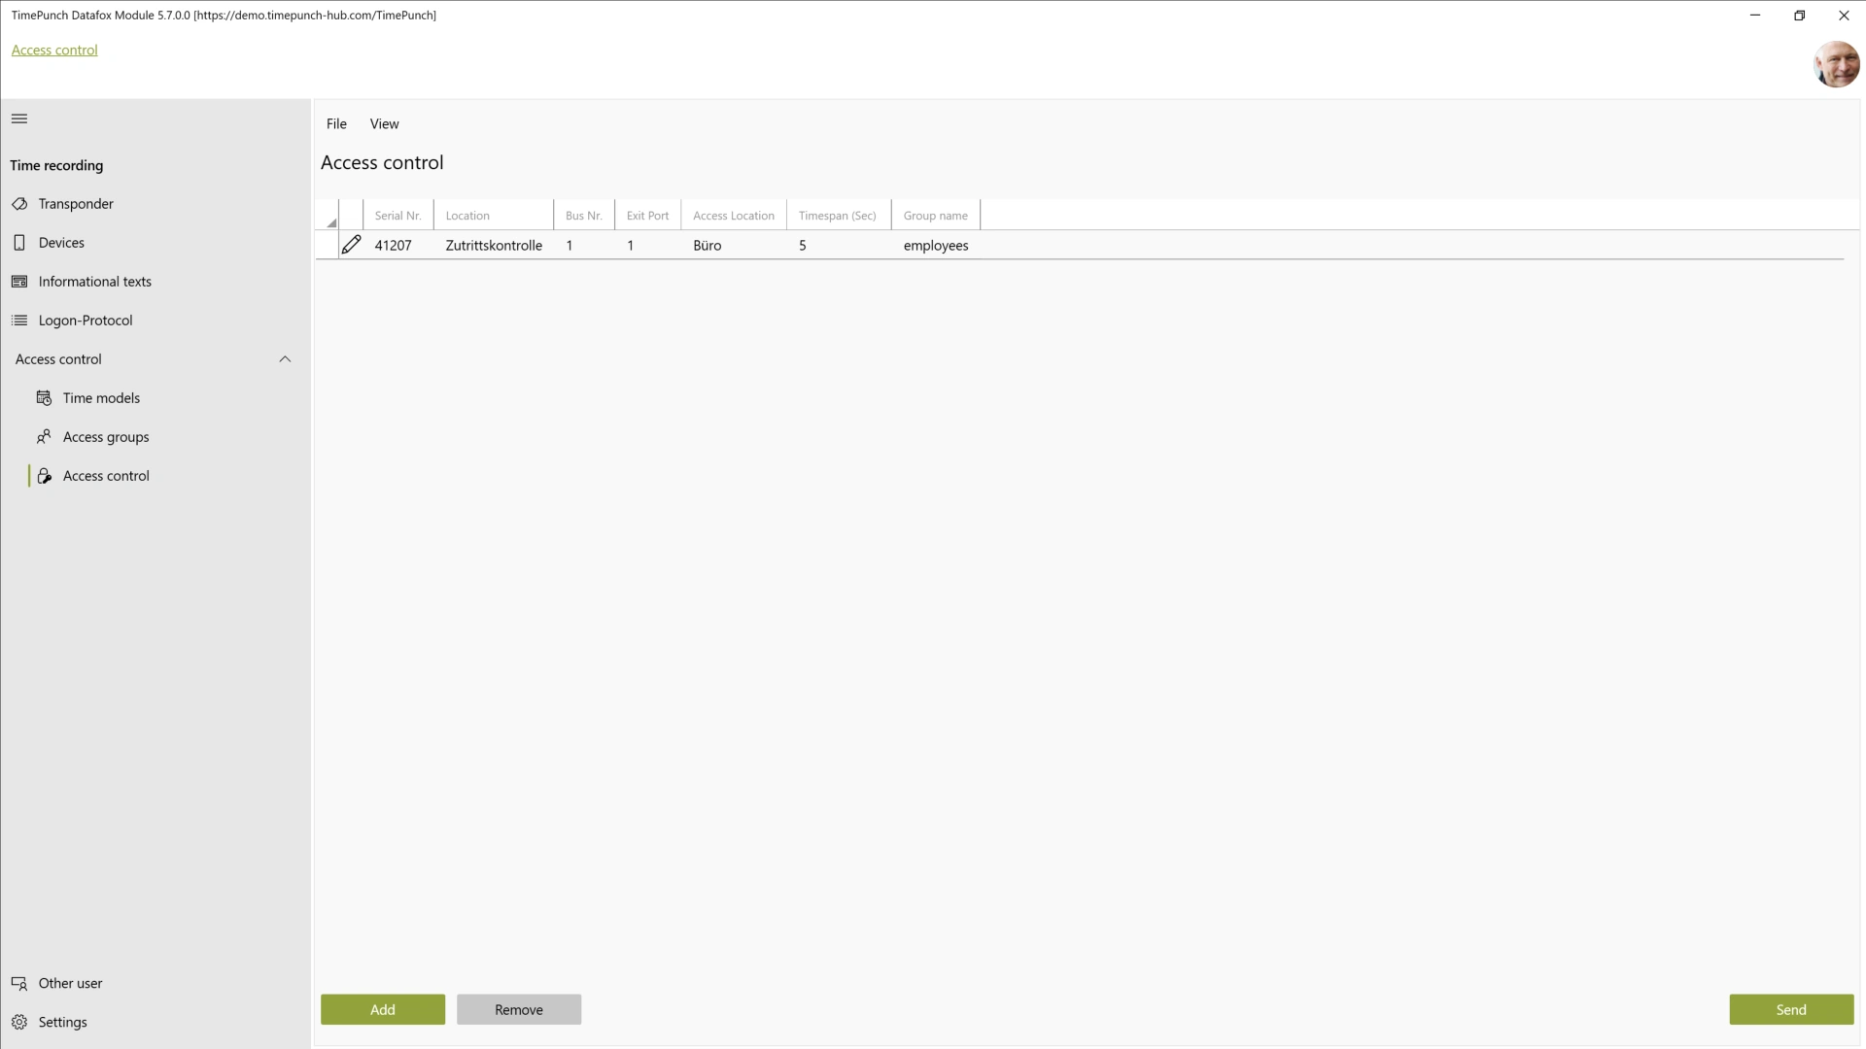Click the Access groups icon in sidebar
1866x1049 pixels.
pos(45,437)
